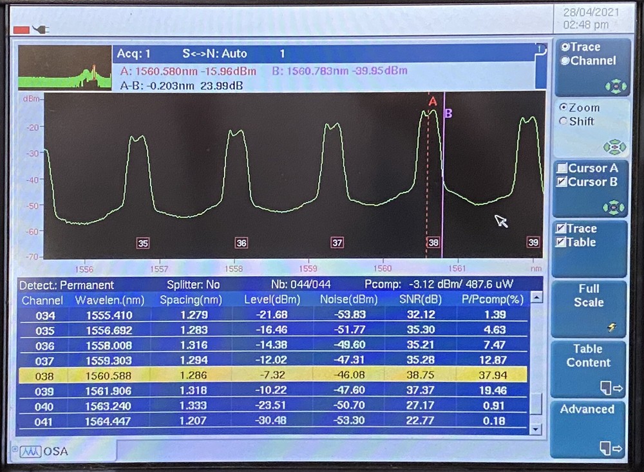Image resolution: width=644 pixels, height=472 pixels.
Task: Select channel marker 35 on the trace
Action: (x=143, y=243)
